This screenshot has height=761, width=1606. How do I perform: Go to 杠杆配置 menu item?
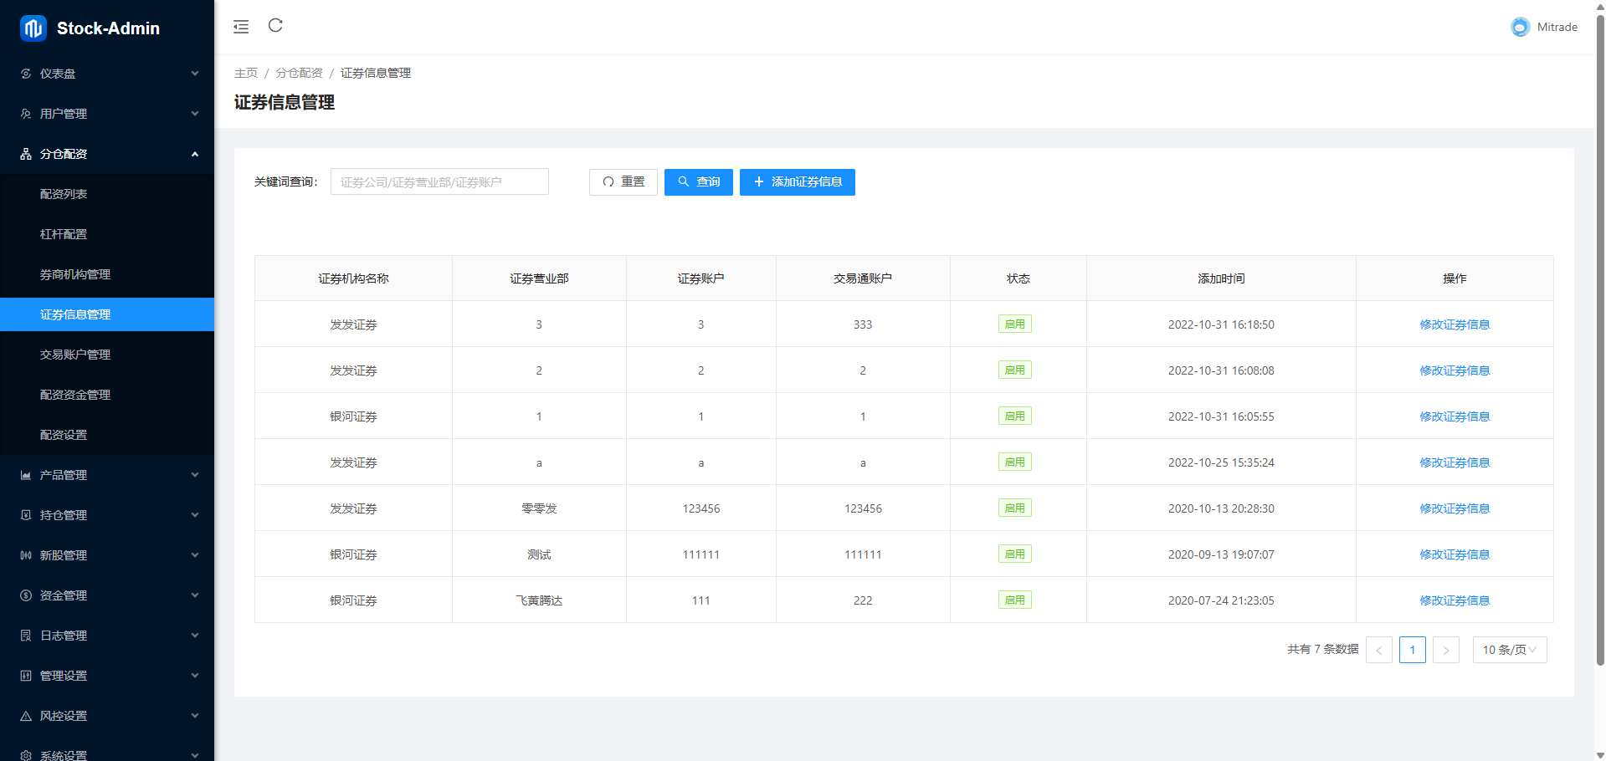click(x=64, y=234)
